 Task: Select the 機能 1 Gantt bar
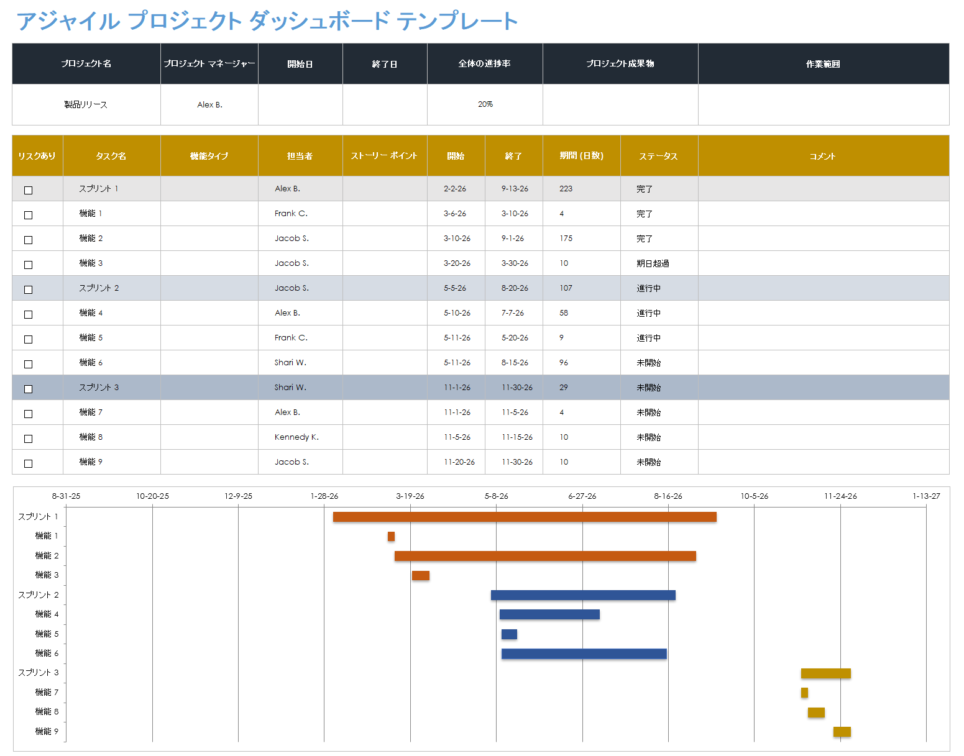pos(391,536)
